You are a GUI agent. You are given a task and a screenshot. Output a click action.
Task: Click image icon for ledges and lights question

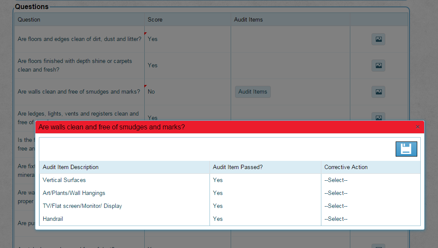pos(378,116)
